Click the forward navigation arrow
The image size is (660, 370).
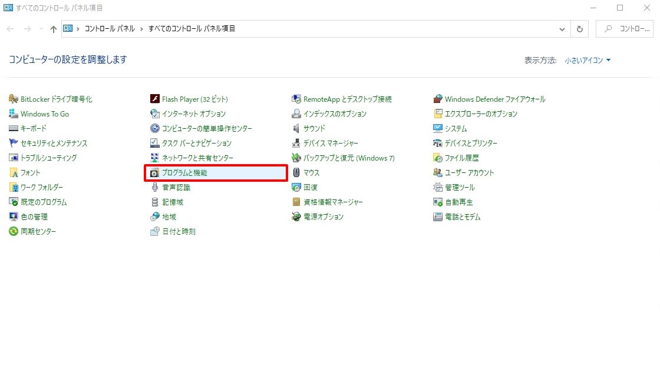pyautogui.click(x=27, y=29)
